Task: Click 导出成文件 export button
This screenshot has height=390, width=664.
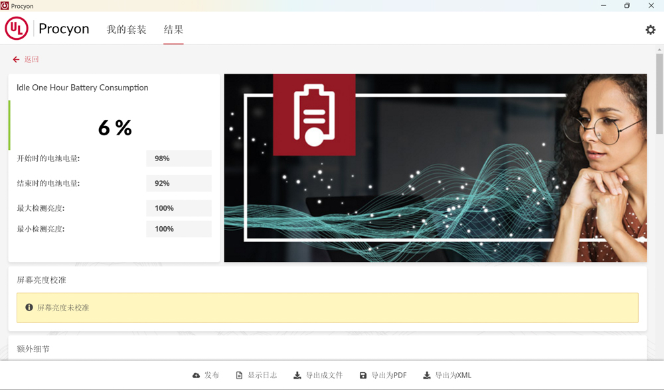Action: coord(318,375)
